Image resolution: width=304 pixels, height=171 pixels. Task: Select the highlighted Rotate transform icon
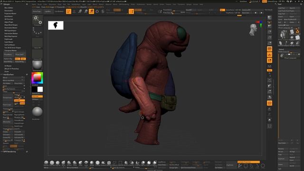pyautogui.click(x=91, y=11)
